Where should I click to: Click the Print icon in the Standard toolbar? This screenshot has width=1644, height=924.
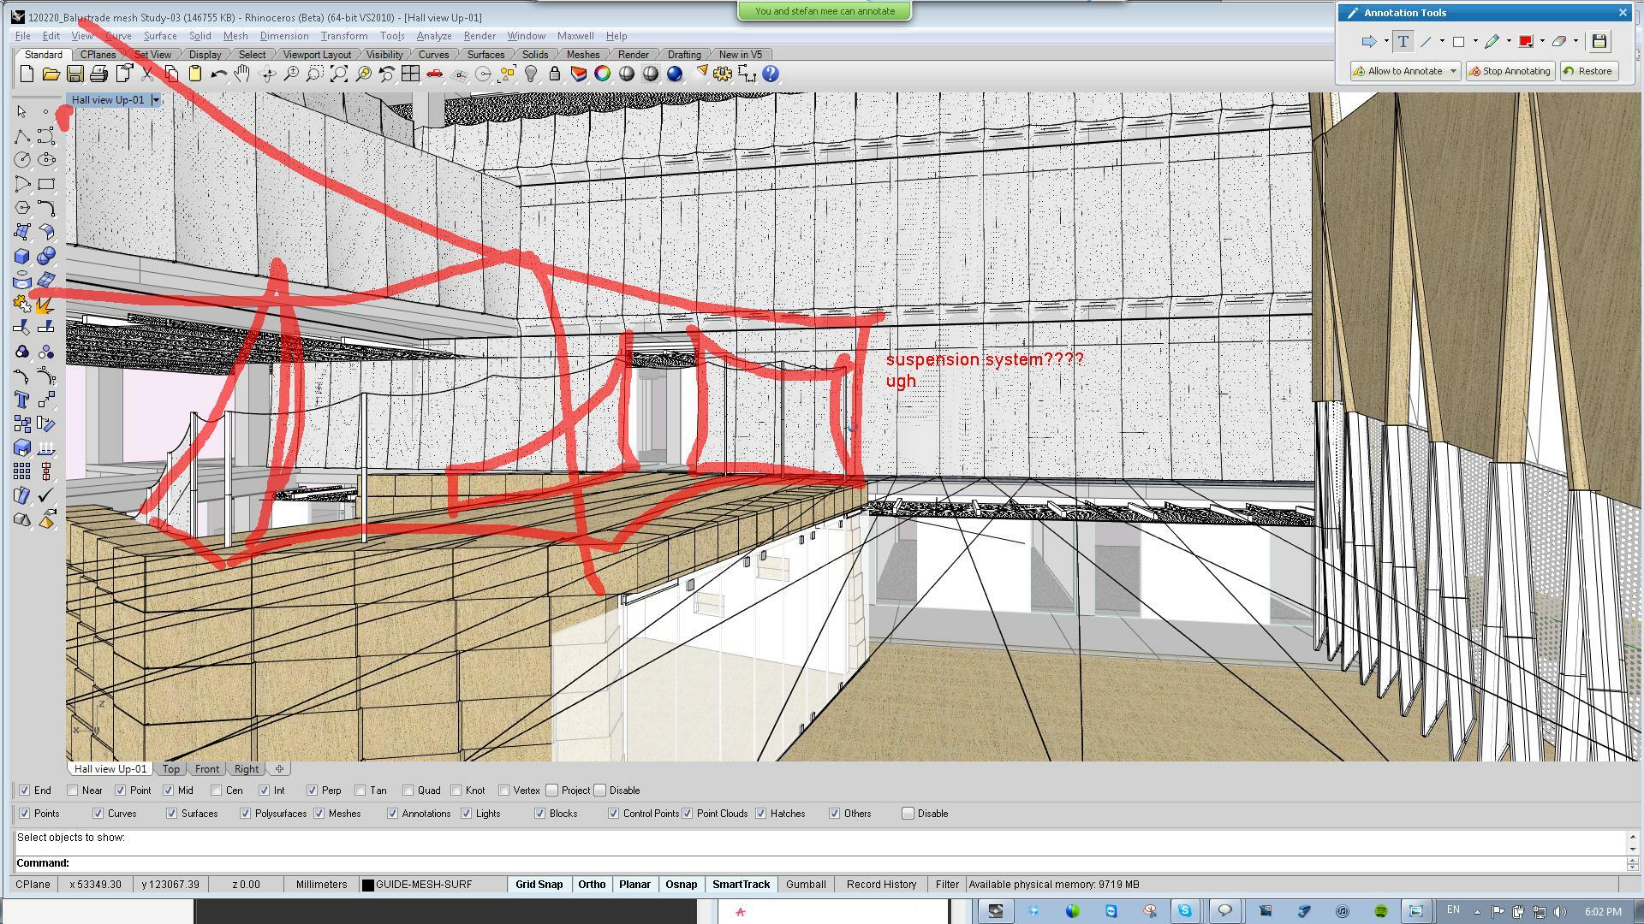(99, 74)
